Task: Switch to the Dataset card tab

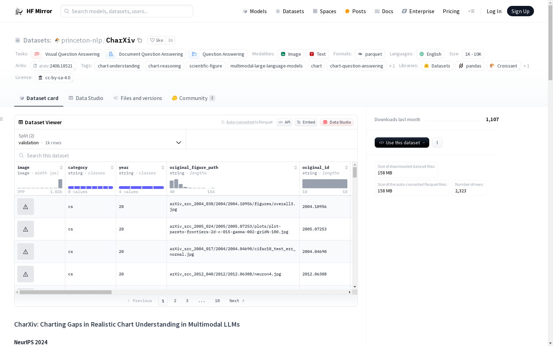Action: [39, 98]
